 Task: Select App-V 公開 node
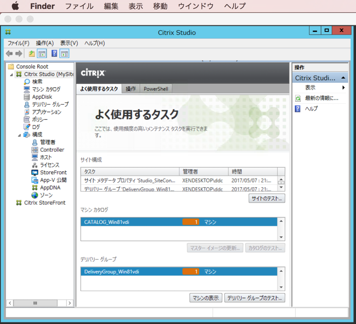click(x=53, y=180)
